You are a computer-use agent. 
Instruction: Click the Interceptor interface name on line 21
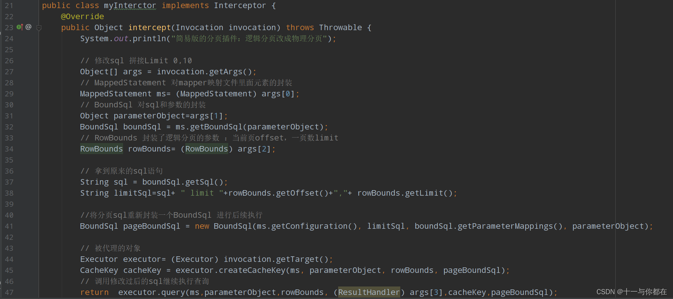(x=240, y=6)
